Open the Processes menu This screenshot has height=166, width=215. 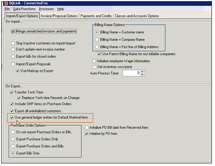(46, 9)
